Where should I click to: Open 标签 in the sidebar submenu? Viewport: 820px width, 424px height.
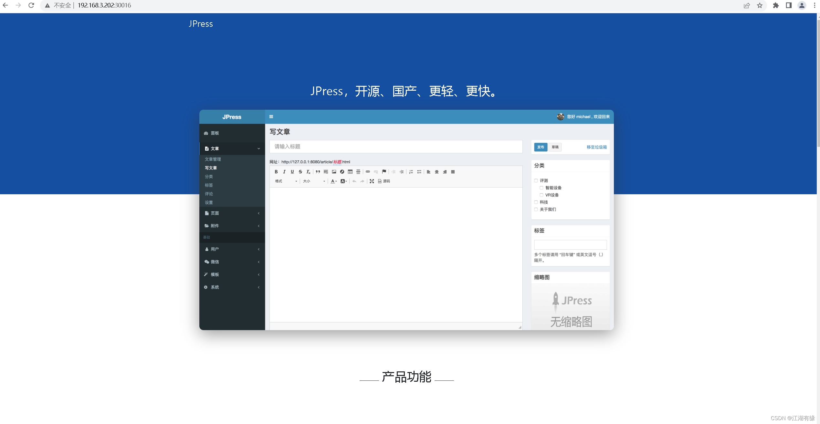(209, 185)
